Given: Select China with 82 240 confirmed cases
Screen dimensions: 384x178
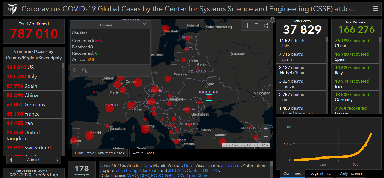Looking at the screenshot, I should 33,95.
